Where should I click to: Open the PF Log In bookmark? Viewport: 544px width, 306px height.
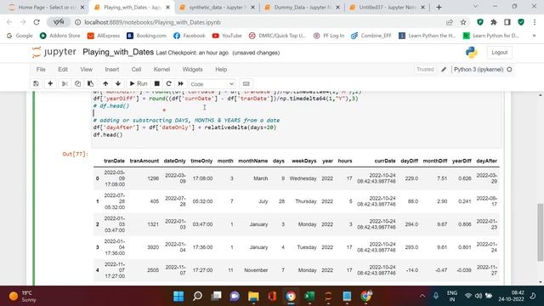point(329,36)
